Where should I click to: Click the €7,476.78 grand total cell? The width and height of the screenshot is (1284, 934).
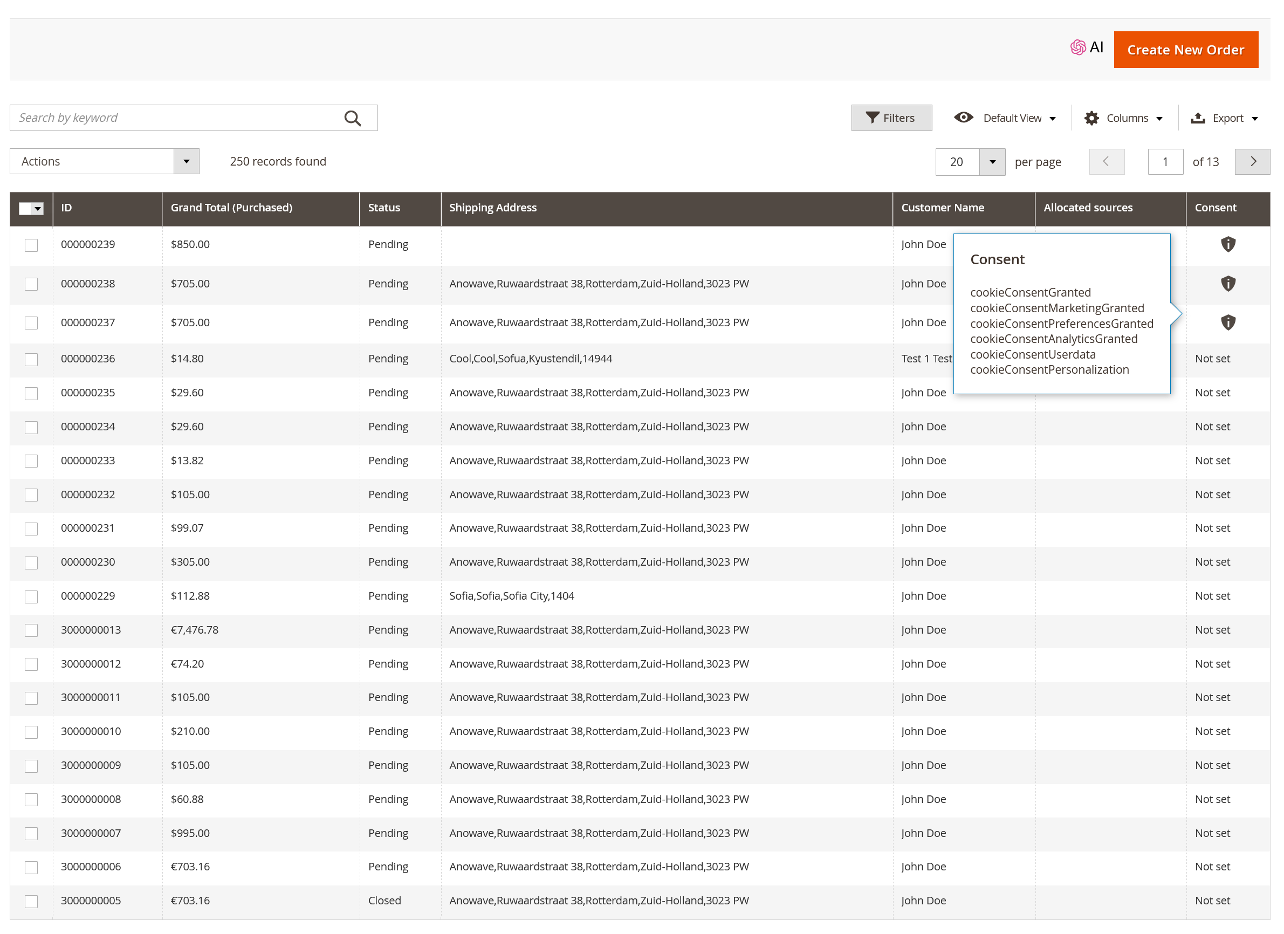(x=194, y=630)
